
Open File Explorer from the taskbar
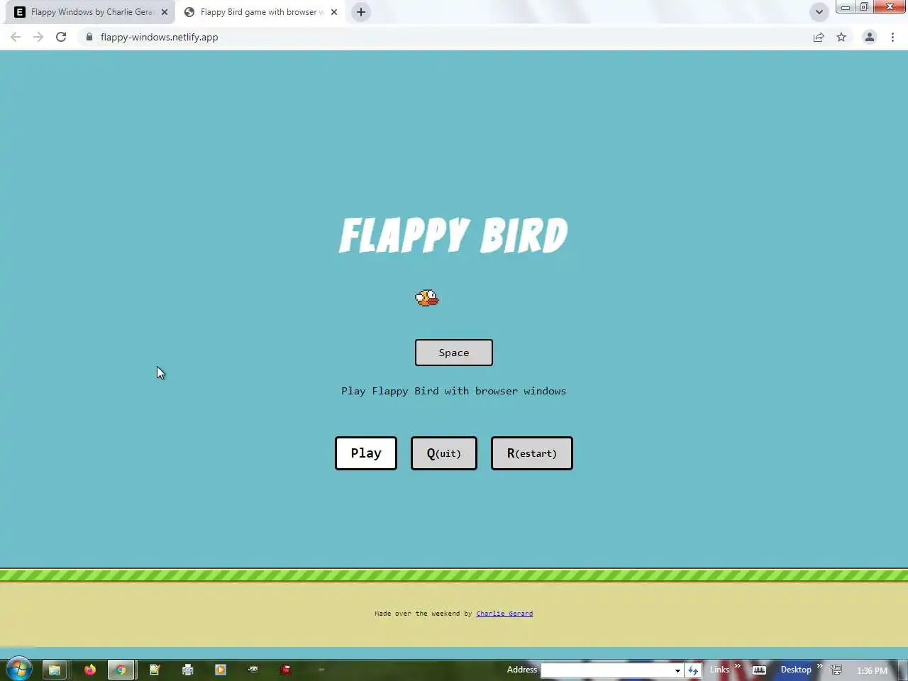click(54, 669)
